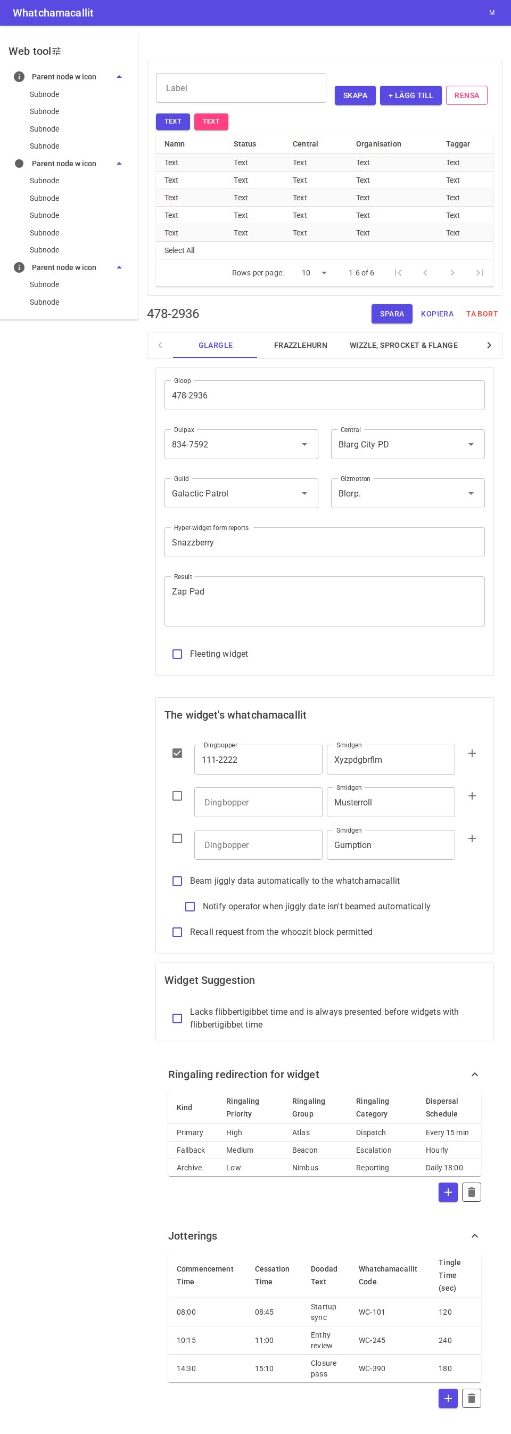Click the RENSA button
Screen dimensions: 511x1434
point(467,96)
